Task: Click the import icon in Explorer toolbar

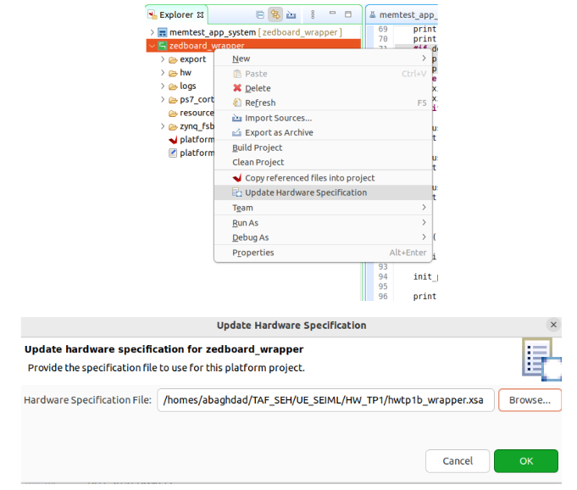Action: pyautogui.click(x=291, y=14)
